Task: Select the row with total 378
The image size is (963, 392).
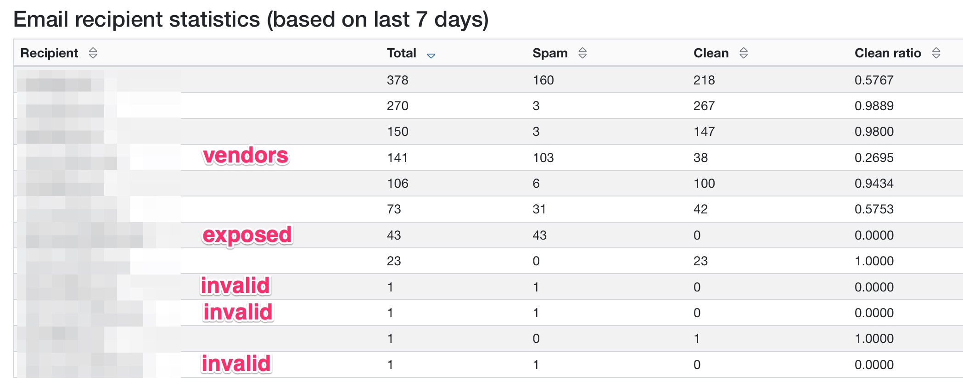Action: click(x=488, y=80)
